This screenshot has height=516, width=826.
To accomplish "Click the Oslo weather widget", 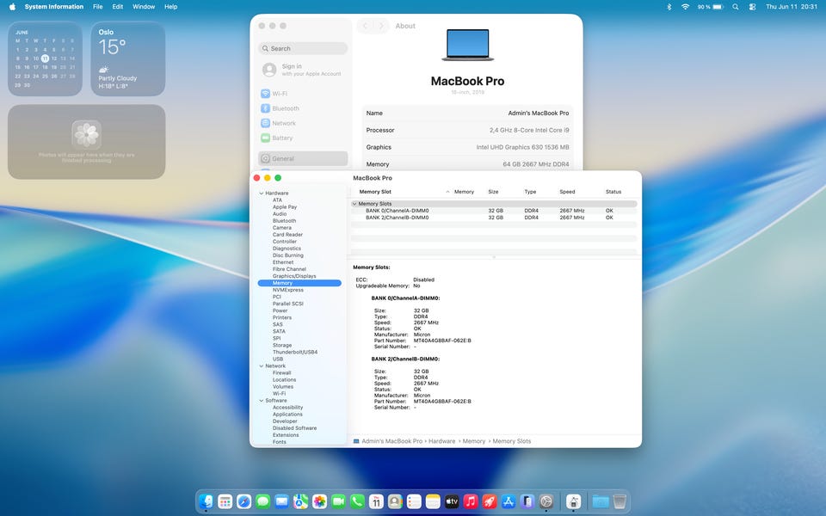I will (x=127, y=58).
